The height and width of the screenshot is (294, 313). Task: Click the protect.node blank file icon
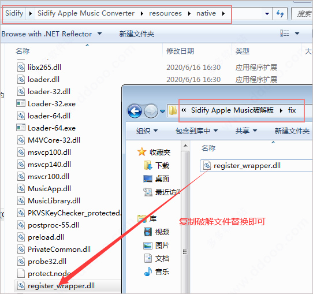(21, 274)
